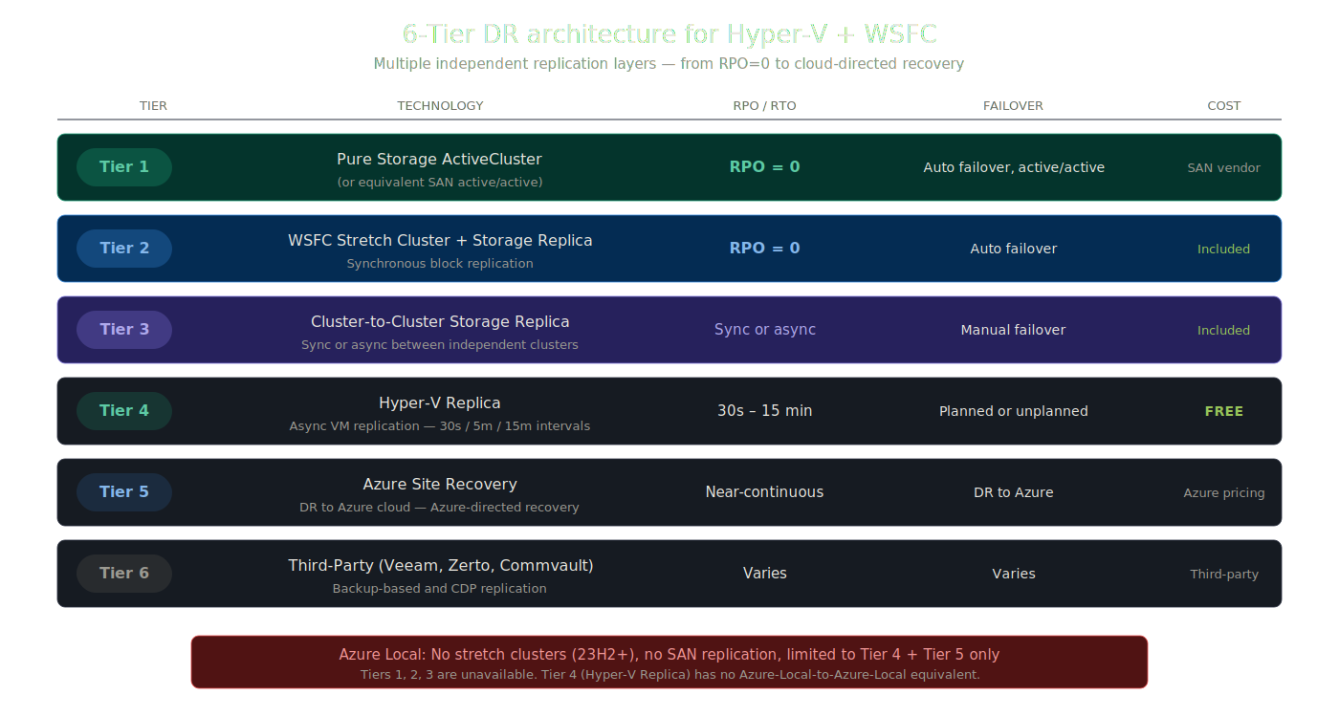Click the red Azure Local warning banner

pos(669,662)
